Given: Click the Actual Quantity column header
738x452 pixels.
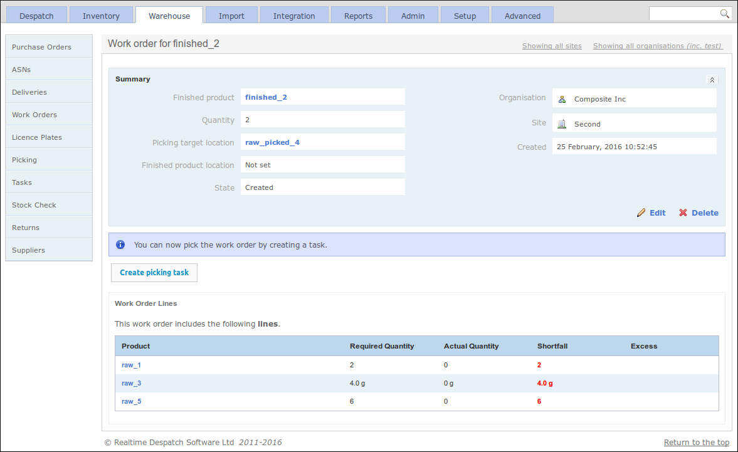Looking at the screenshot, I should 471,346.
